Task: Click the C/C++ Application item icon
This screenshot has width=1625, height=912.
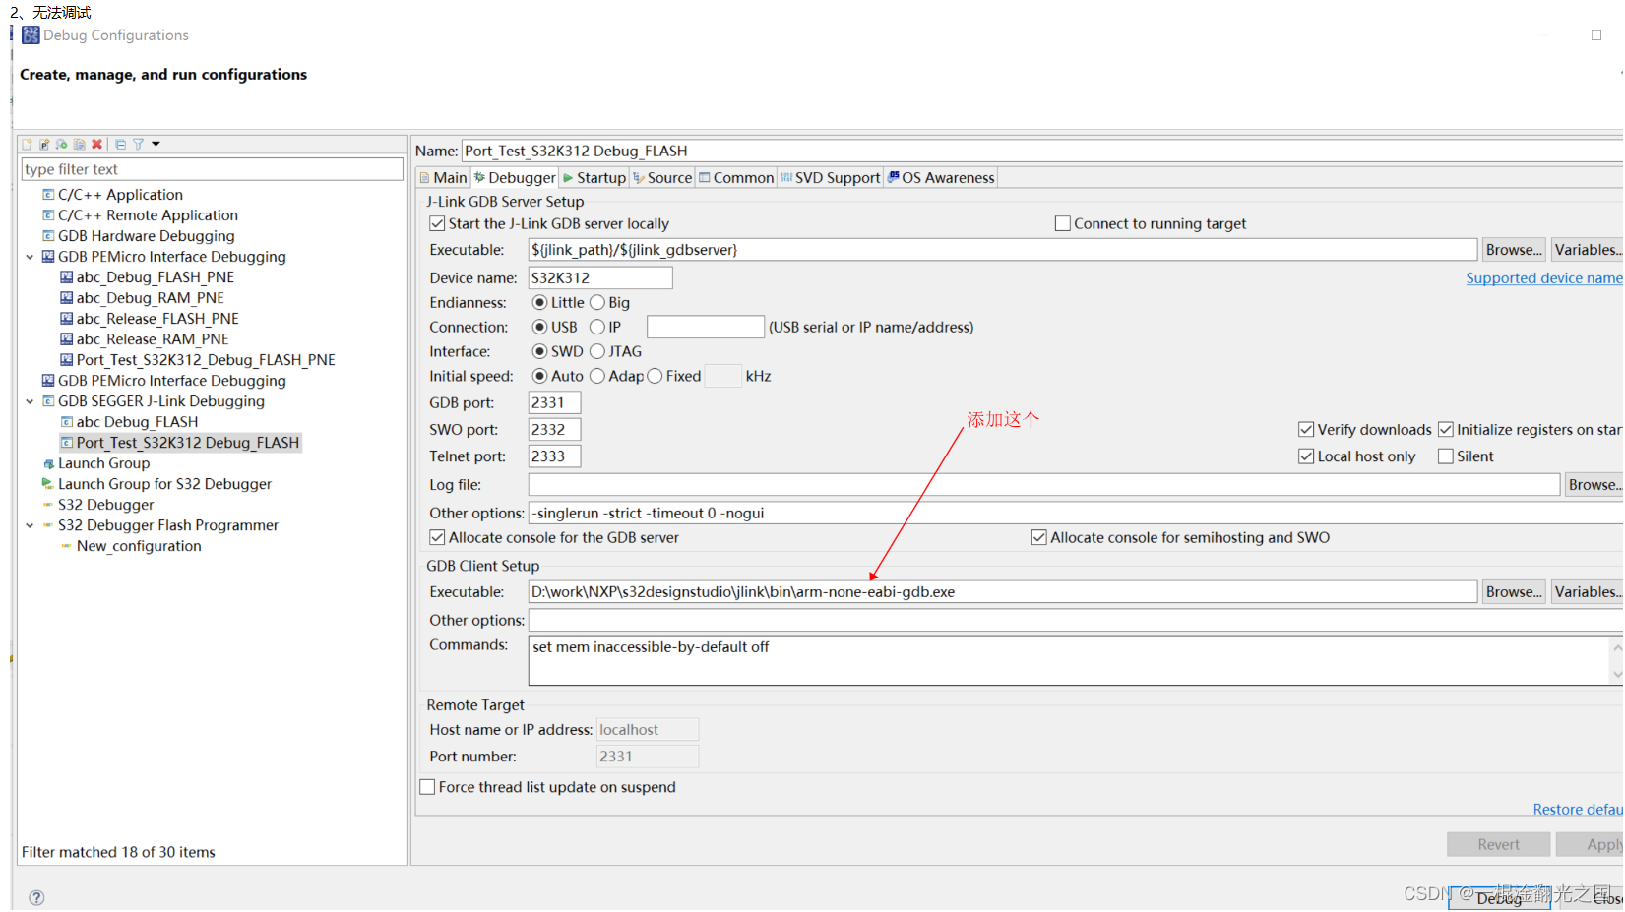Action: [x=48, y=195]
